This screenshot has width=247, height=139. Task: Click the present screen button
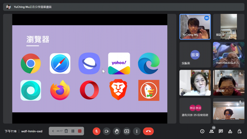point(127,131)
